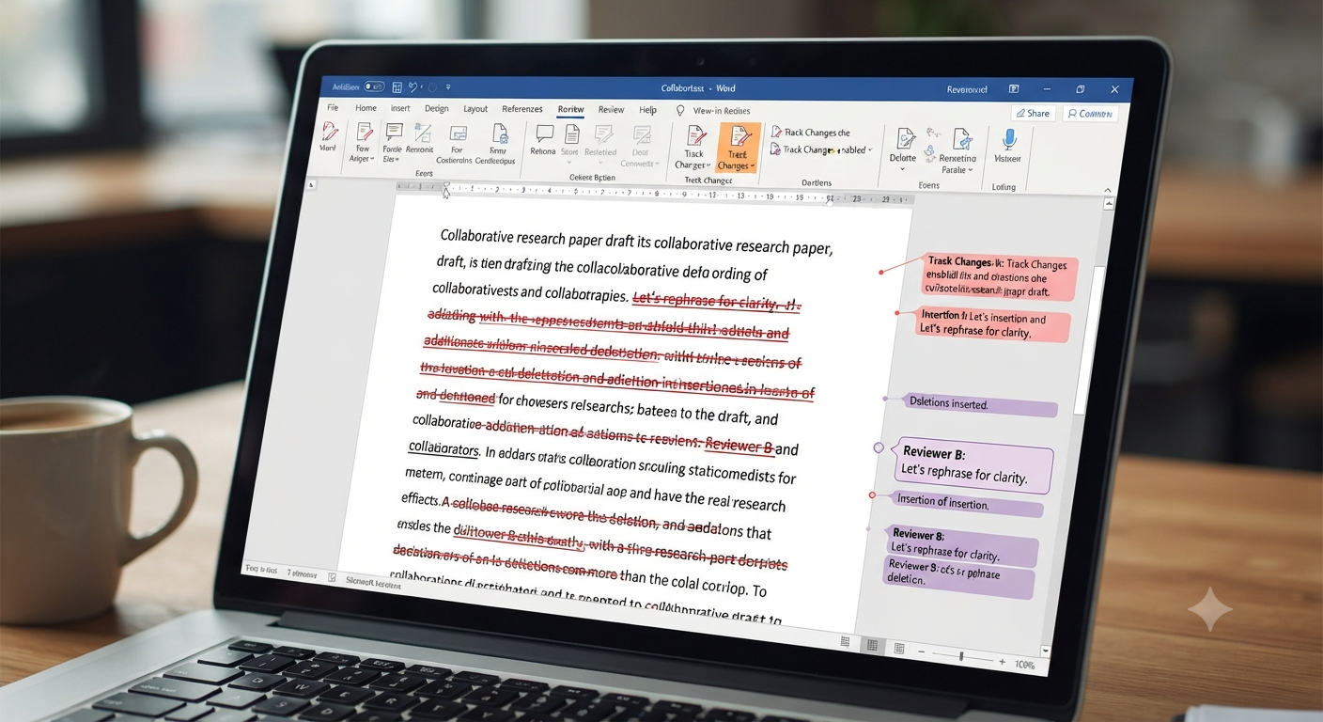Click the small blue icon below pink icon
Image resolution: width=1323 pixels, height=722 pixels.
click(x=931, y=152)
